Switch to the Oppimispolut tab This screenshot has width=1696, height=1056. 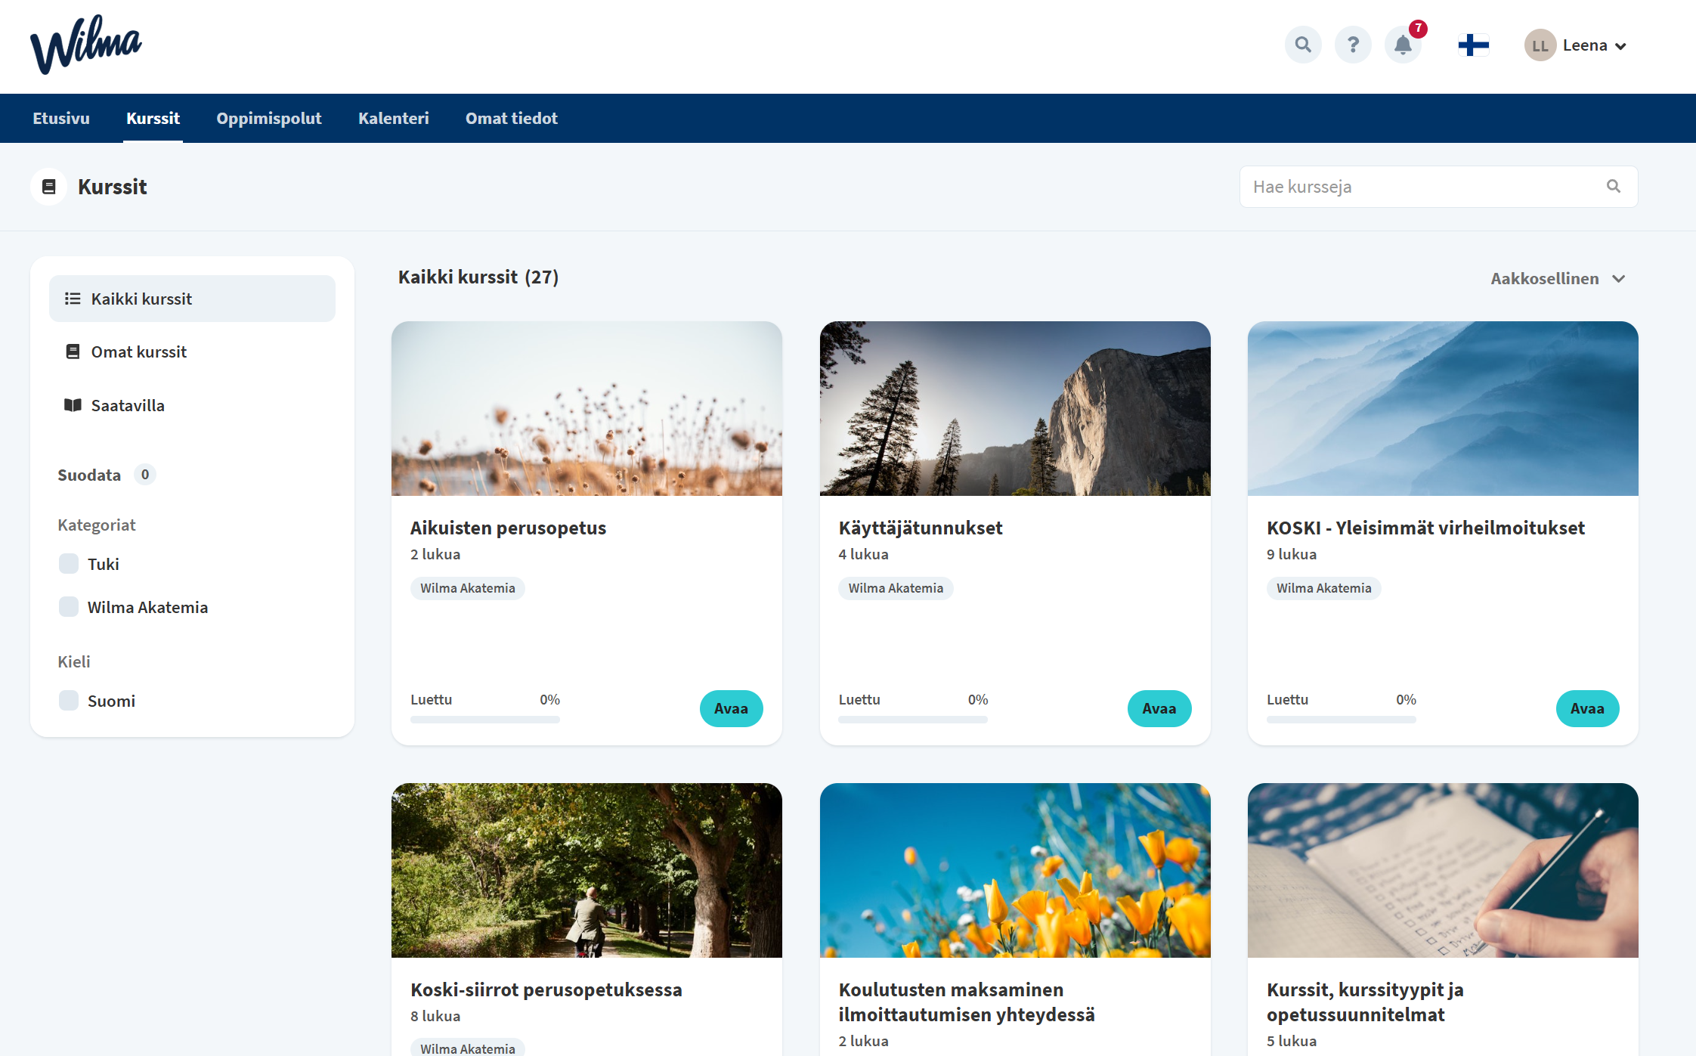point(268,119)
